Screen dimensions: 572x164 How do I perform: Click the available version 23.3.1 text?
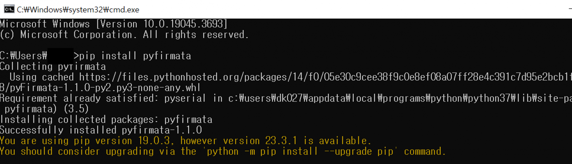pos(281,141)
